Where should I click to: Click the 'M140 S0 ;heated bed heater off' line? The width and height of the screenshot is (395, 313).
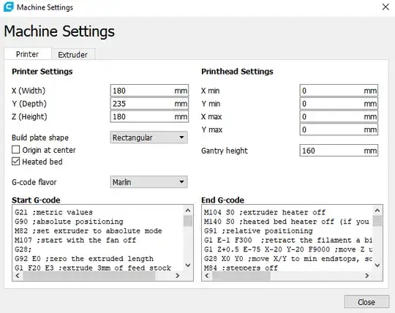(287, 222)
